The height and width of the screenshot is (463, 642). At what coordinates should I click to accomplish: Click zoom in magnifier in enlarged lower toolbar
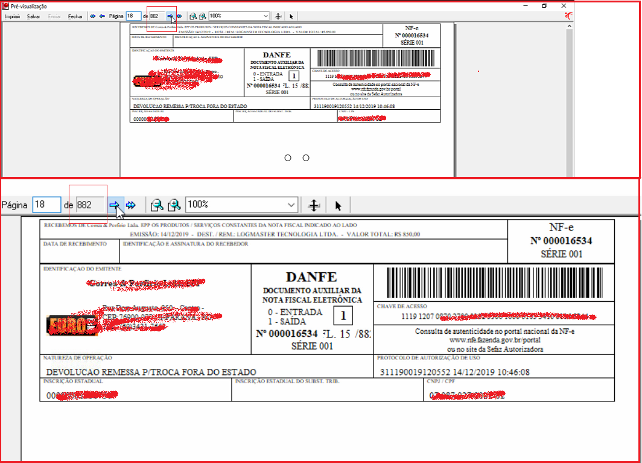click(174, 205)
